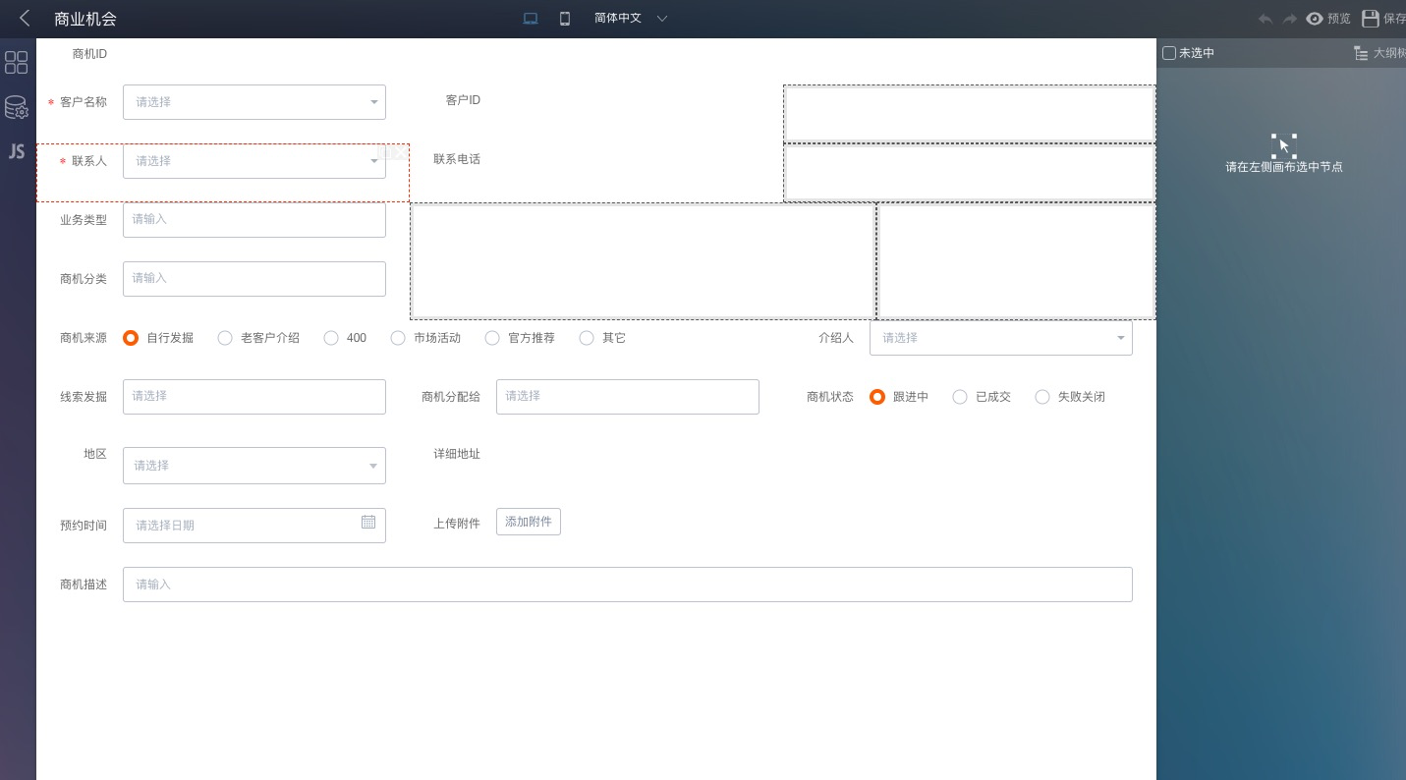Click the 添加附件 button

(529, 522)
